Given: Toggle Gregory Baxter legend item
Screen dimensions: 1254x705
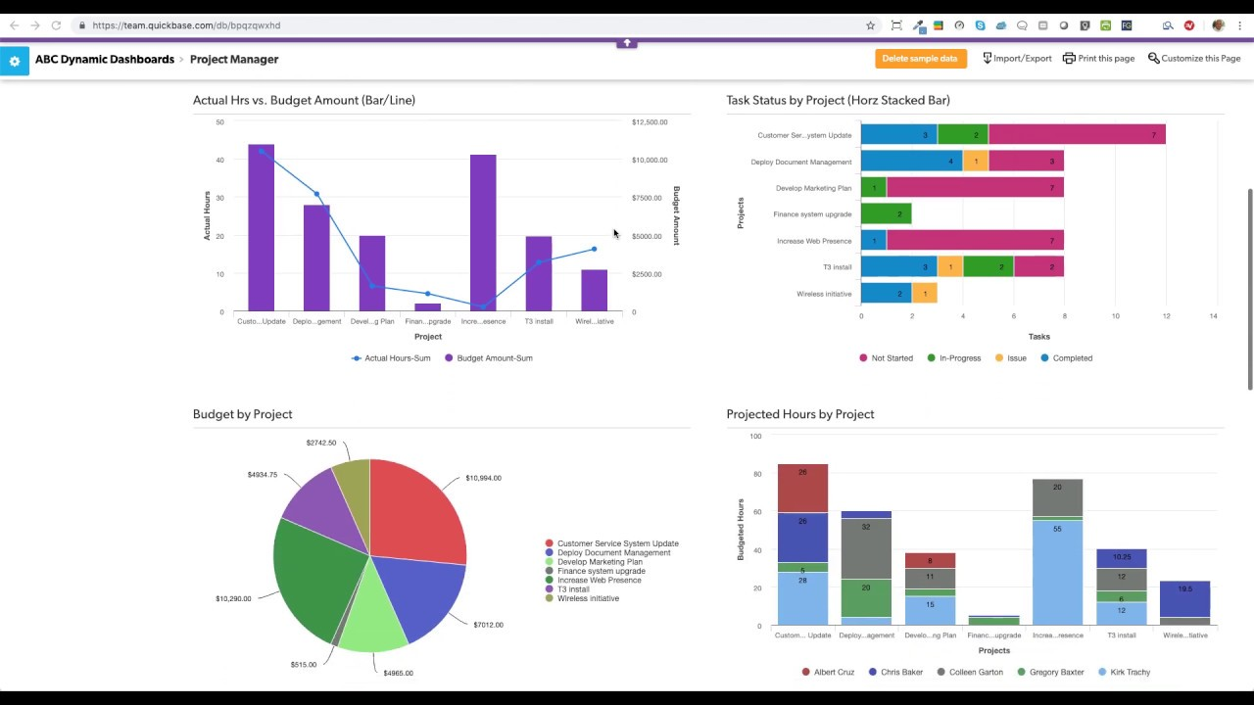Looking at the screenshot, I should 1050,673.
